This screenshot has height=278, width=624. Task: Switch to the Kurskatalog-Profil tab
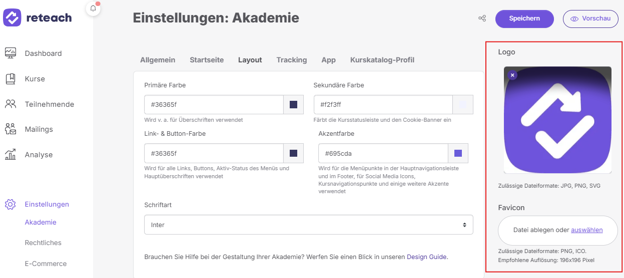click(x=382, y=60)
